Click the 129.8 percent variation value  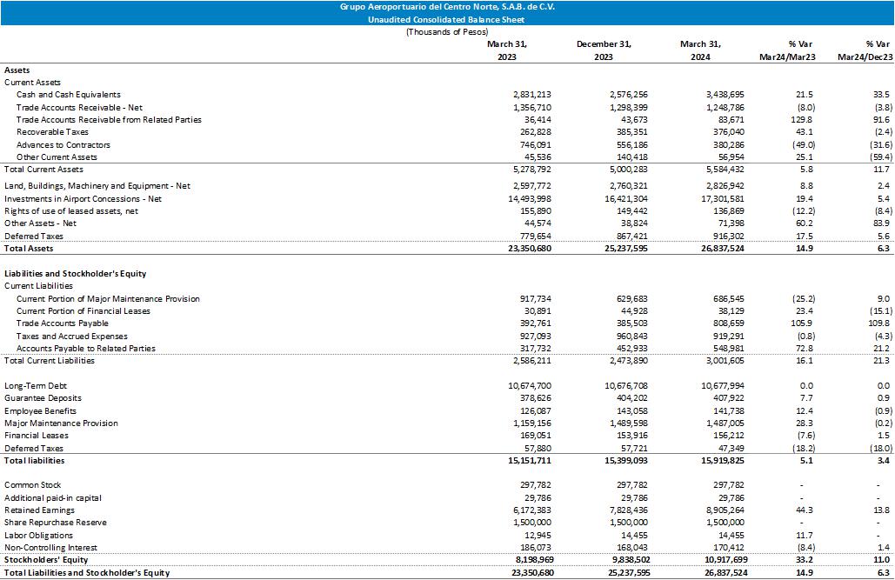[803, 120]
